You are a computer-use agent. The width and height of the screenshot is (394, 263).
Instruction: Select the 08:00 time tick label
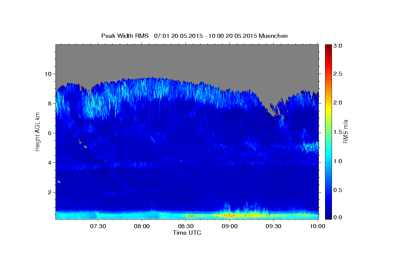coord(142,227)
